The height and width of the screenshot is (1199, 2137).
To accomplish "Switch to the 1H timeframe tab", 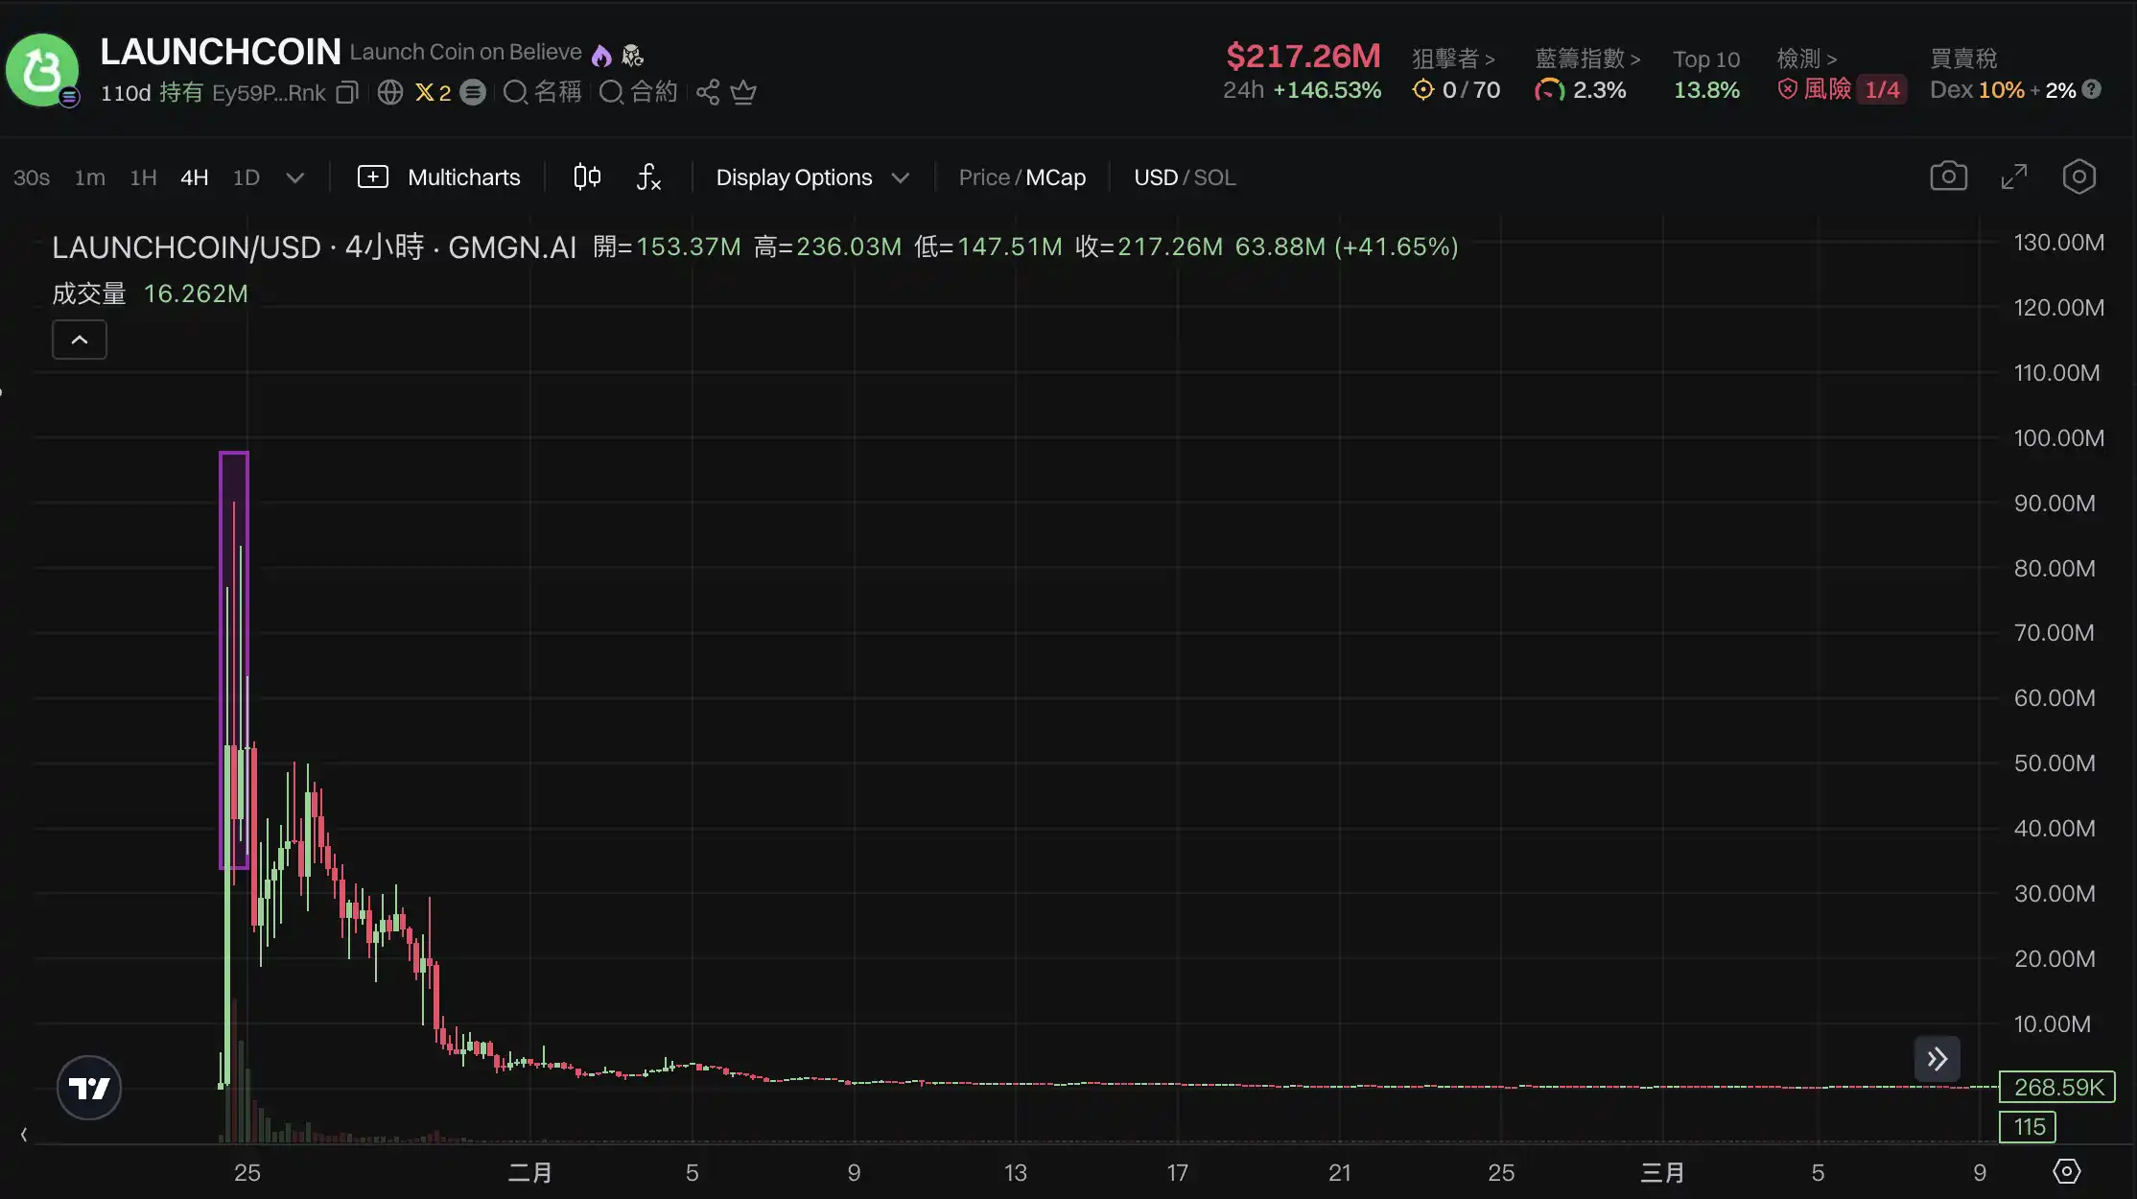I will click(142, 176).
